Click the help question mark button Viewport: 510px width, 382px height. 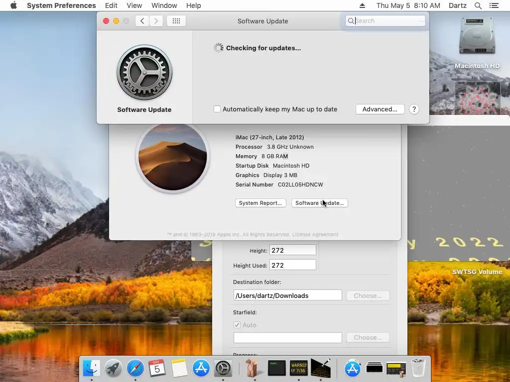coord(414,109)
